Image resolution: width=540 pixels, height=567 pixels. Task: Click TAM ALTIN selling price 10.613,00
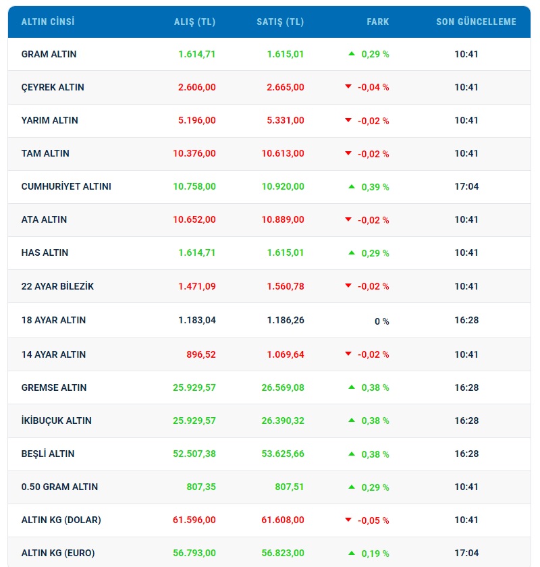point(283,154)
